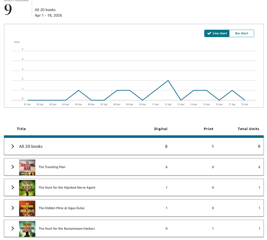Click the Digital count 8 for All 20 books
The image size is (267, 240).
(x=166, y=146)
